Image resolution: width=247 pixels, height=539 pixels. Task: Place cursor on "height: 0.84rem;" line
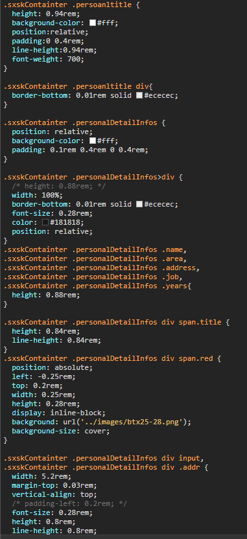click(46, 332)
